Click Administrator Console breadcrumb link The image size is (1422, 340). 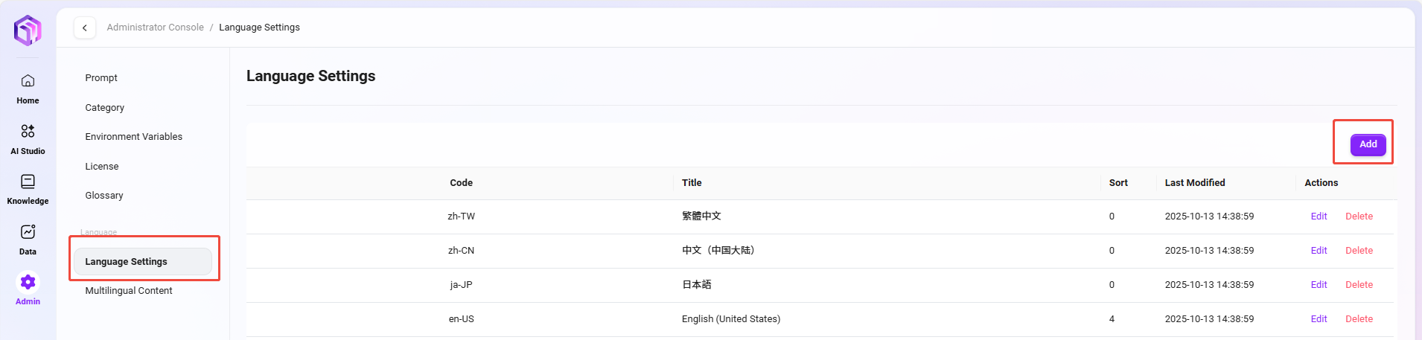155,28
